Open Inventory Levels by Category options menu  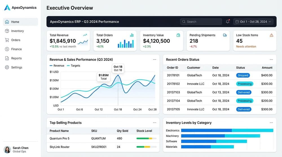pyautogui.click(x=271, y=123)
